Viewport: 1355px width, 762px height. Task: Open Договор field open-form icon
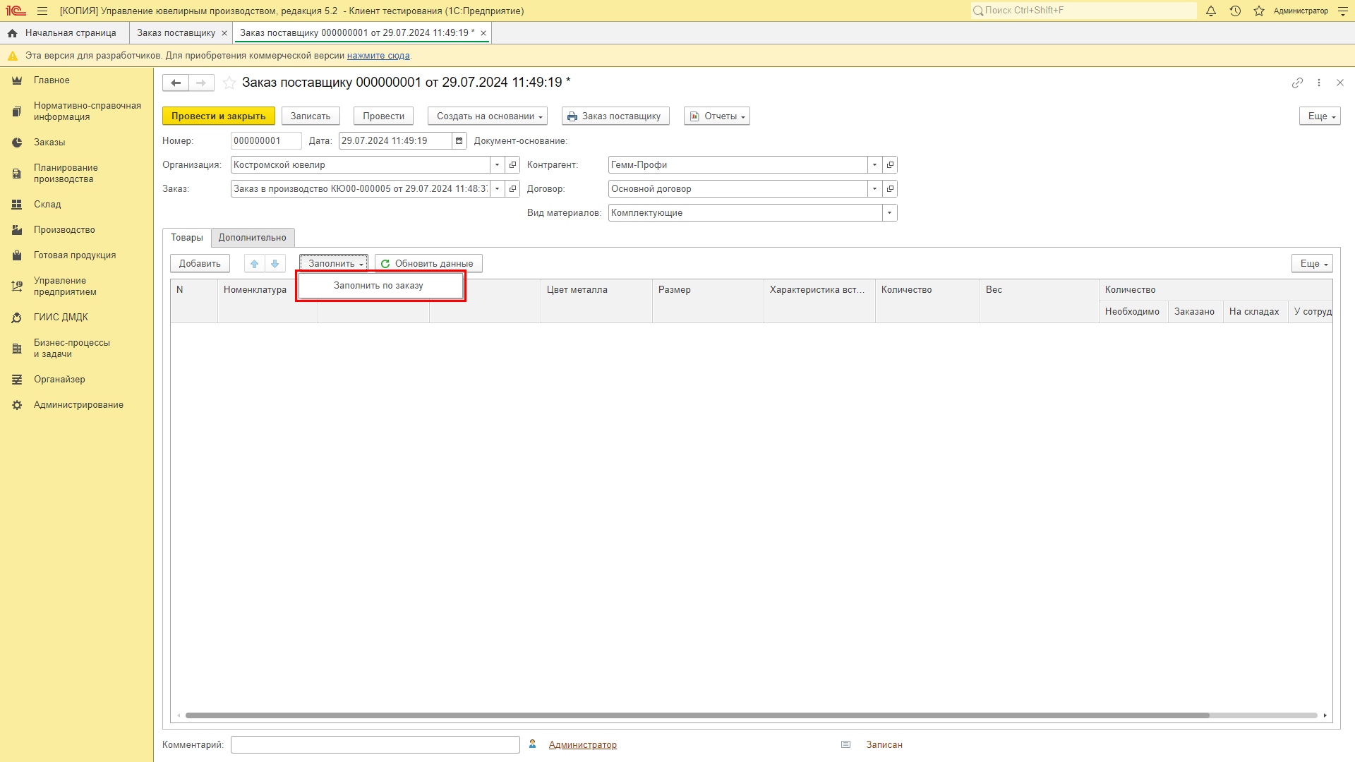[890, 189]
